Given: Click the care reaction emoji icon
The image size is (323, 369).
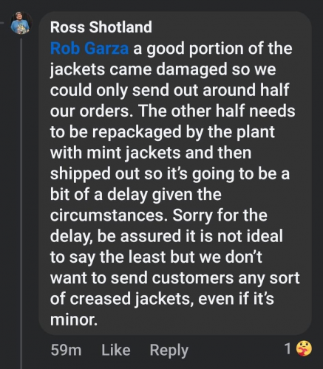Looking at the screenshot, I should pos(304,348).
